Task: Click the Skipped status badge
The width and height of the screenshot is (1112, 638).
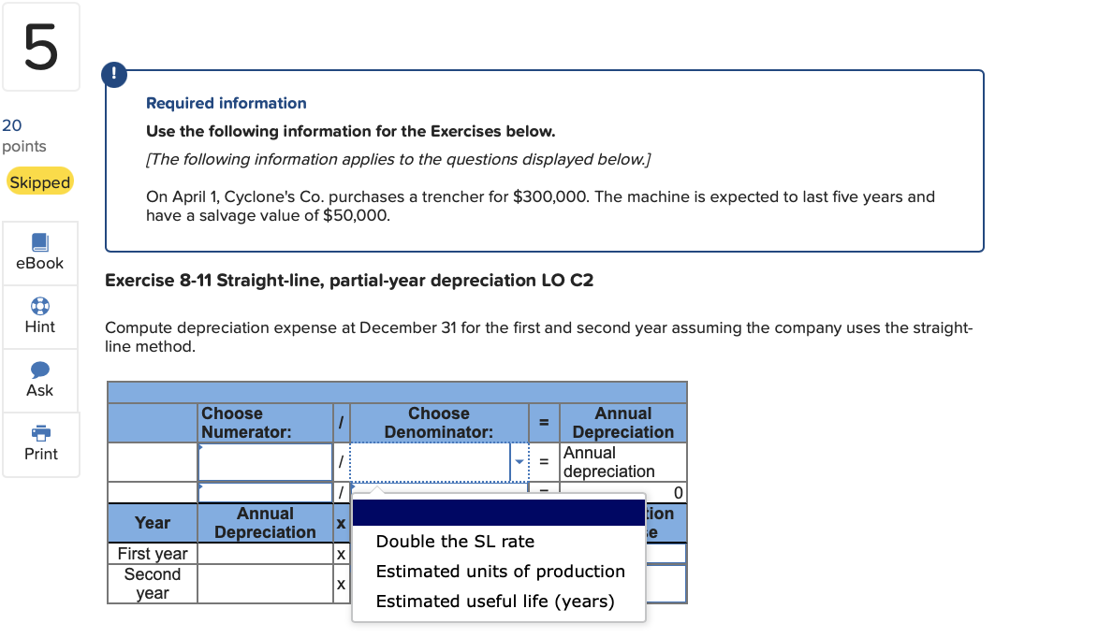Action: coord(39,182)
